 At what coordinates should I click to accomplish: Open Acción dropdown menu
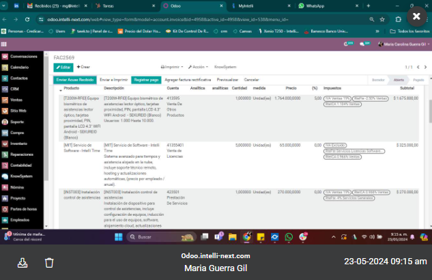click(198, 67)
